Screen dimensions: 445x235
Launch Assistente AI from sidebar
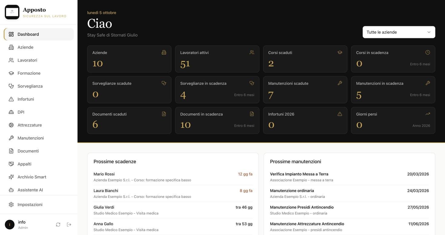click(39, 190)
